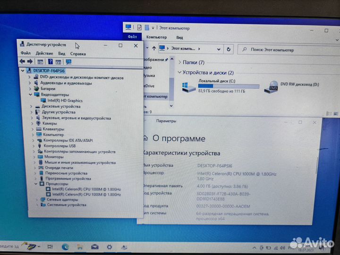This screenshot has height=255, width=340.
Task: Expand the Сетевые адаптеры node
Action: pyautogui.click(x=37, y=199)
